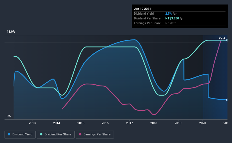Click the 2018 x-axis label
Screen dimensions: 232x143
click(154, 123)
